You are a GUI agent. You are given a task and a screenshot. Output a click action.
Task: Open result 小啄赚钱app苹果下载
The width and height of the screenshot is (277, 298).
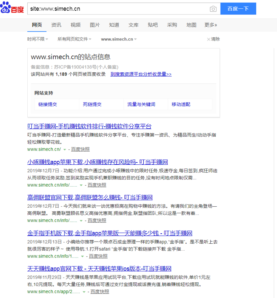click(x=98, y=162)
